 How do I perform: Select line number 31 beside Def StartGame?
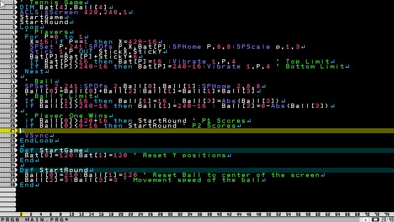point(9,150)
